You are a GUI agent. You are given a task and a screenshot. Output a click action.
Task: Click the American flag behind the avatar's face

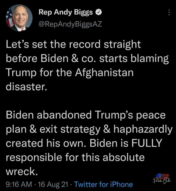10,18
